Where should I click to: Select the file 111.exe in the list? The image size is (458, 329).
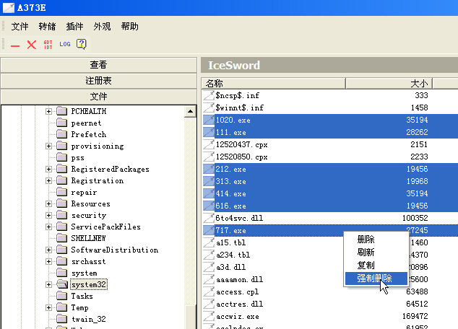click(230, 133)
